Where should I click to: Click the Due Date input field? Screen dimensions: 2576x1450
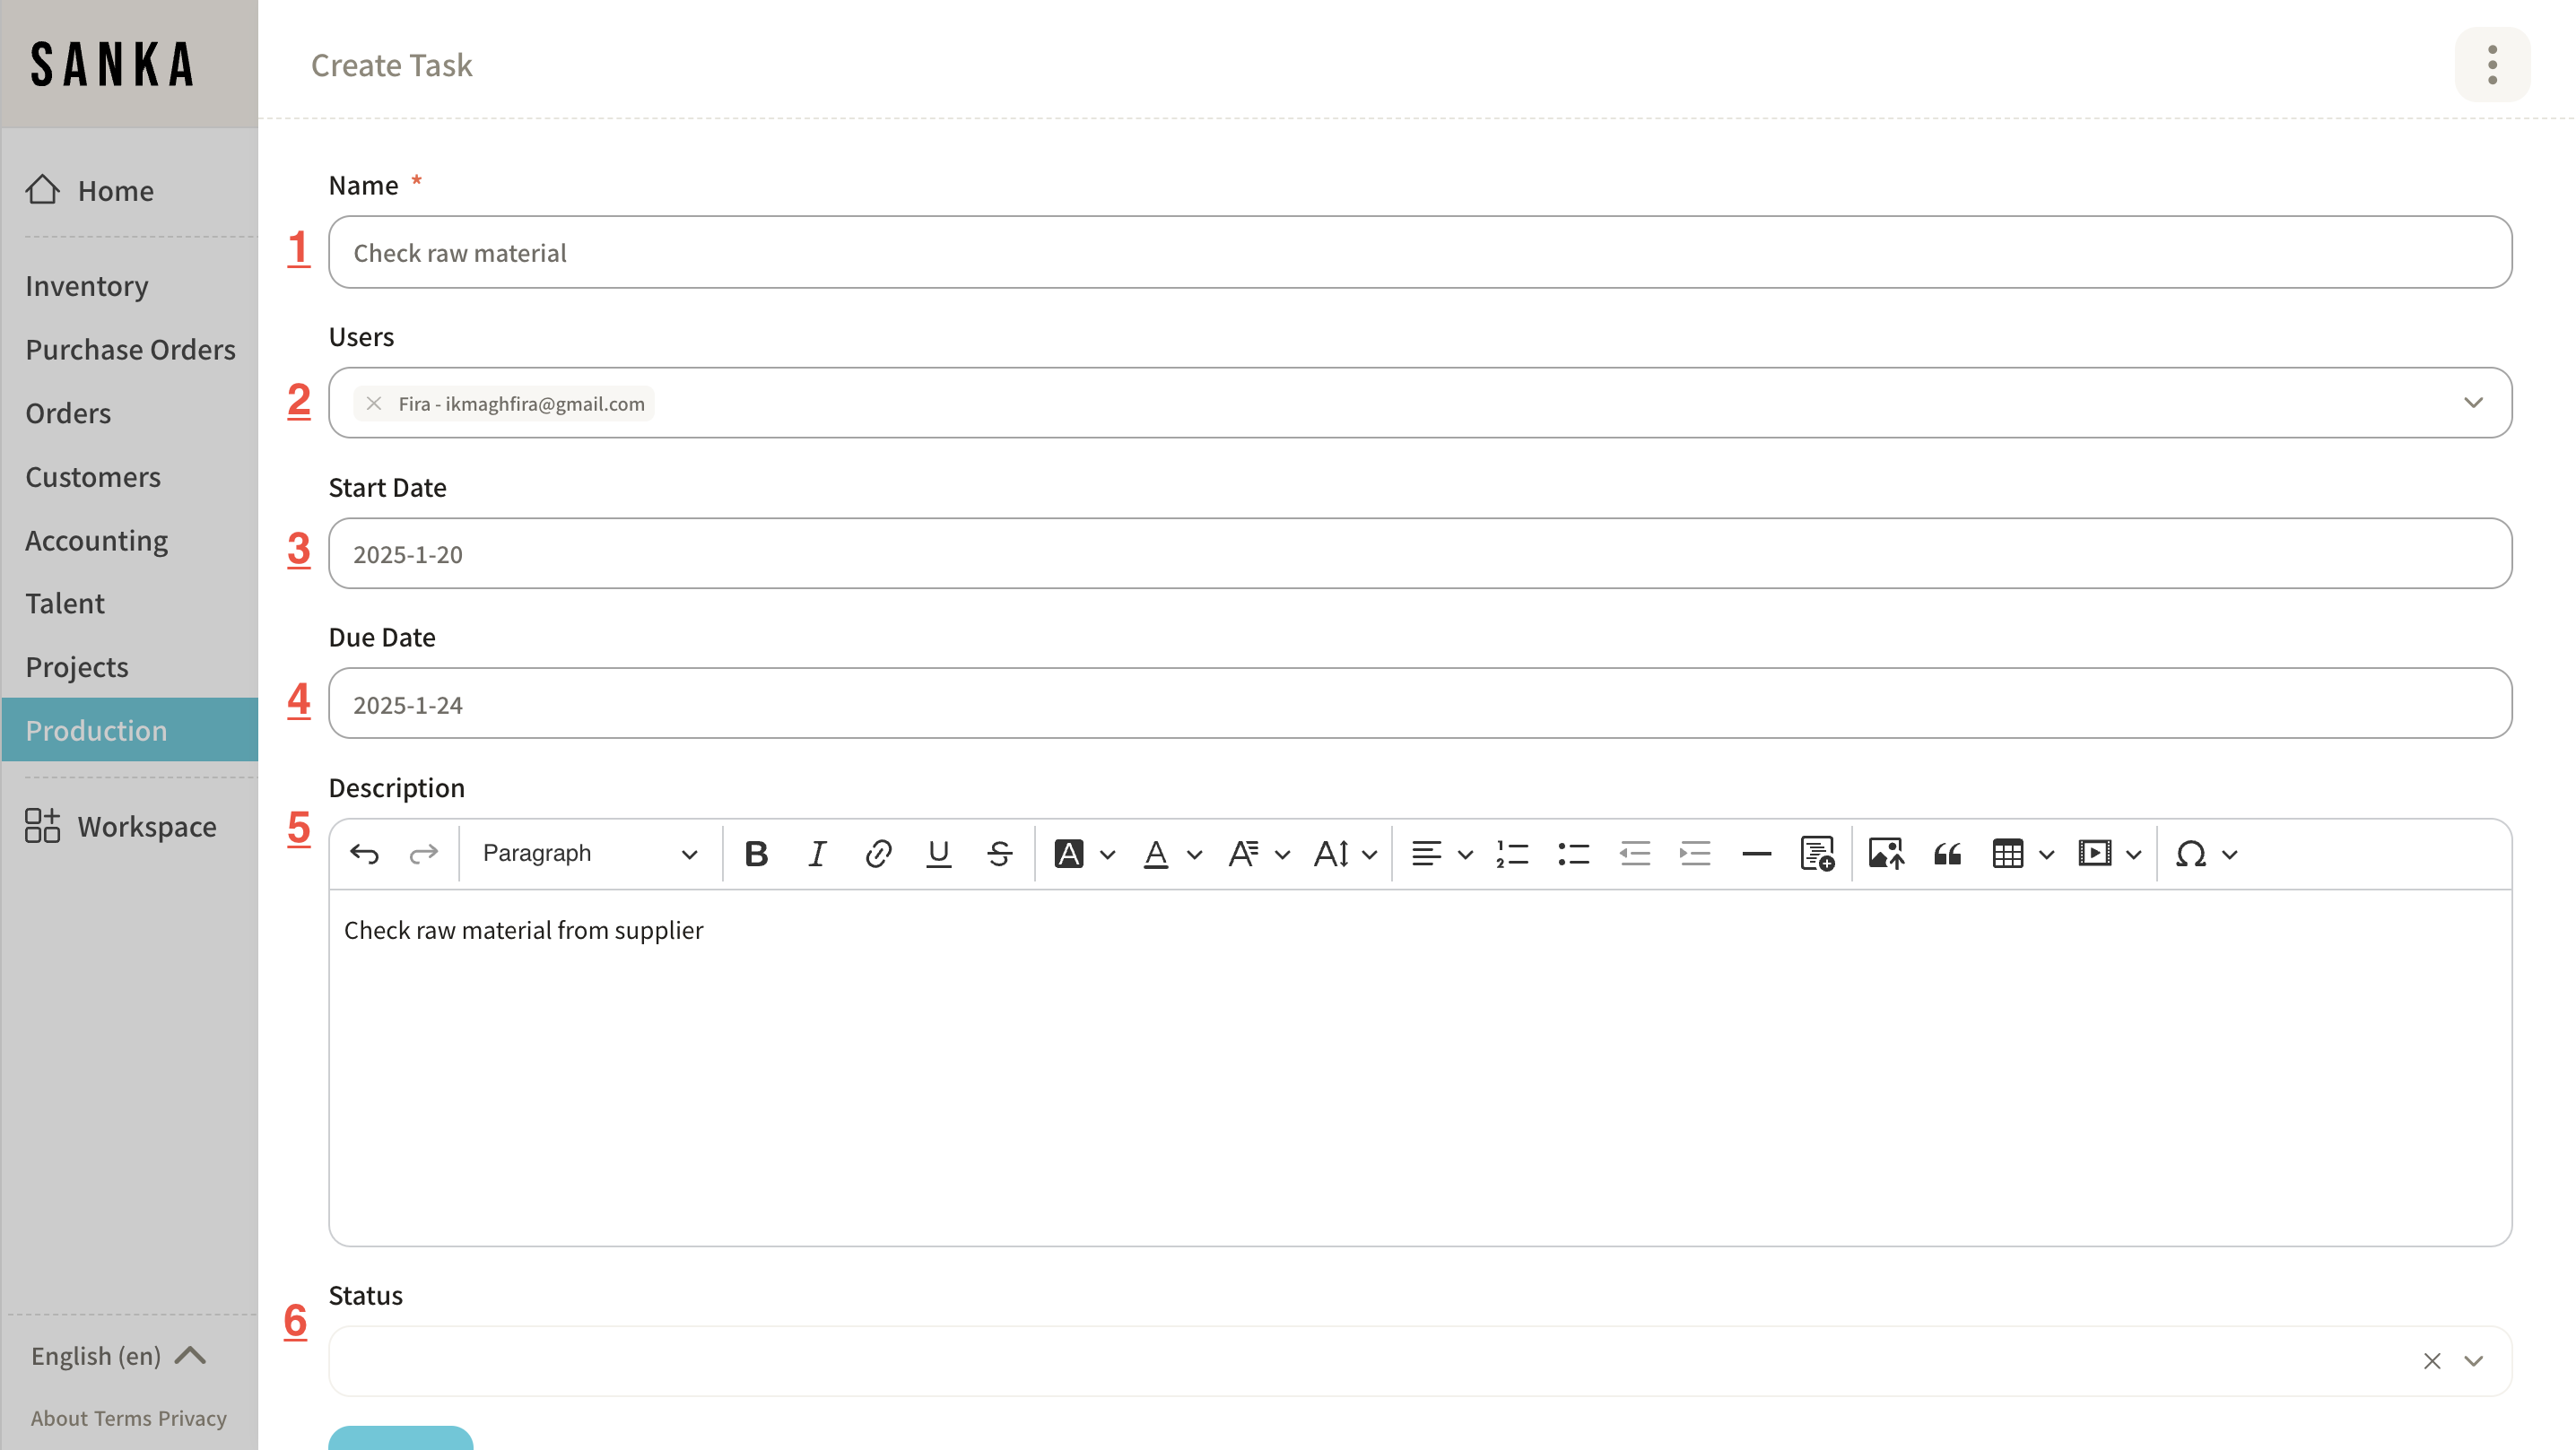pyautogui.click(x=1419, y=704)
